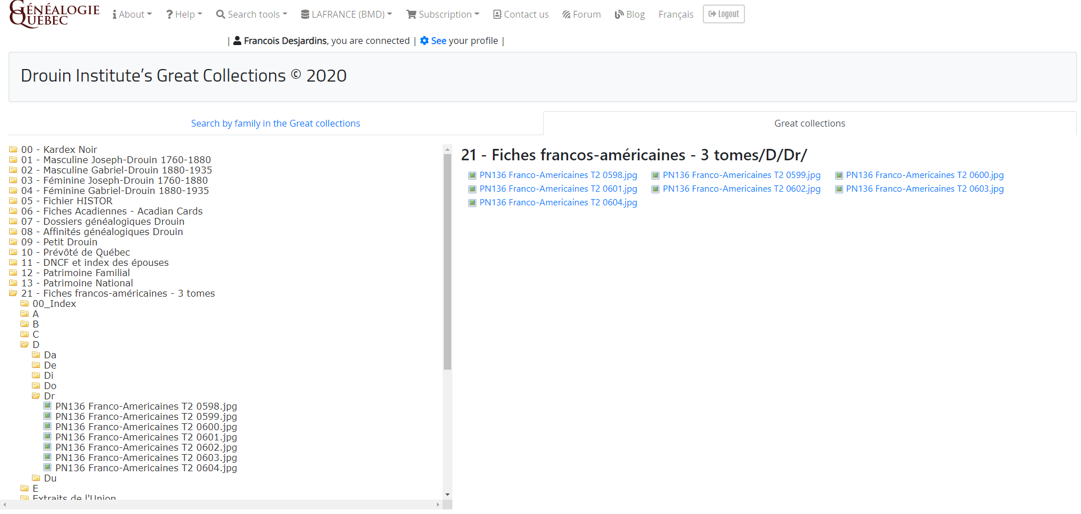Open 07 - Dossiers généalogiques Drouin
The height and width of the screenshot is (514, 1081).
coord(103,221)
